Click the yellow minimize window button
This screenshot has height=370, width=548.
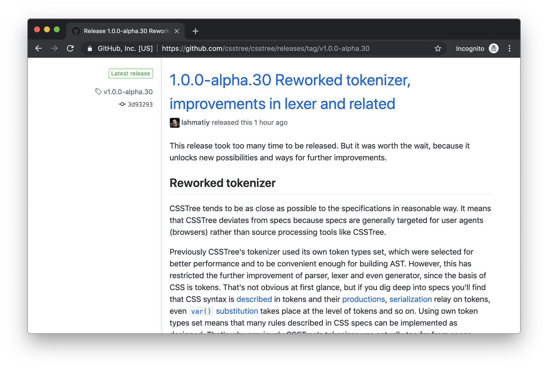pos(47,30)
